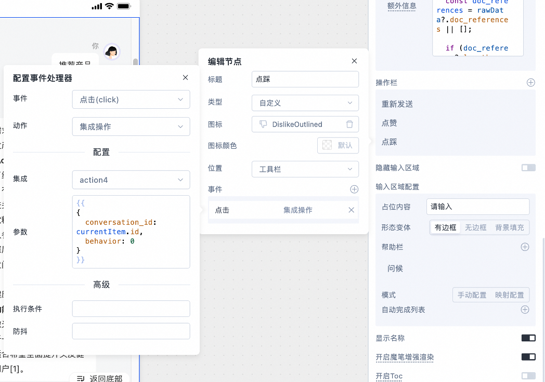Screen dimensions: 545x382
Task: Toggle 显示名称 switch
Action: point(528,338)
